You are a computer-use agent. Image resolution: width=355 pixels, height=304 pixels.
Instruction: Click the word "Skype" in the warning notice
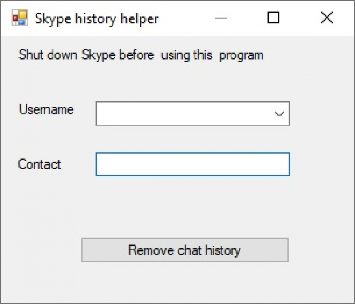(x=98, y=55)
